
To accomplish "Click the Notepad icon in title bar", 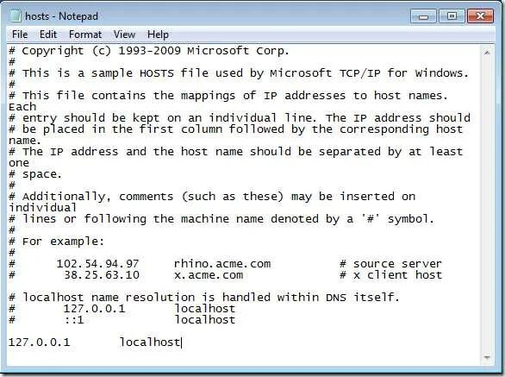I will [15, 16].
